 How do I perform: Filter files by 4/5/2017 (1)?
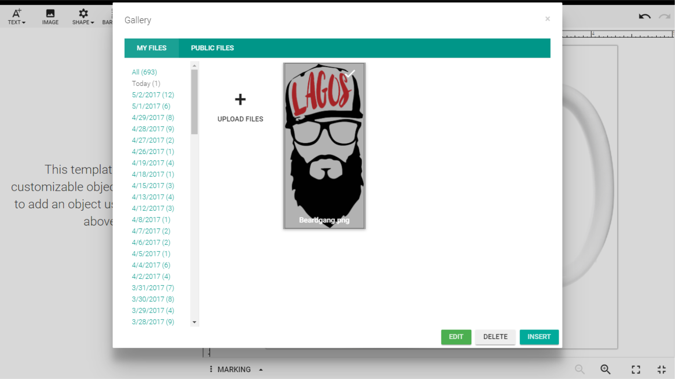point(151,254)
